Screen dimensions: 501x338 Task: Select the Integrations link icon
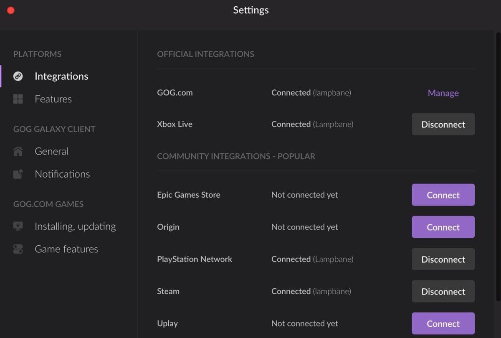18,76
